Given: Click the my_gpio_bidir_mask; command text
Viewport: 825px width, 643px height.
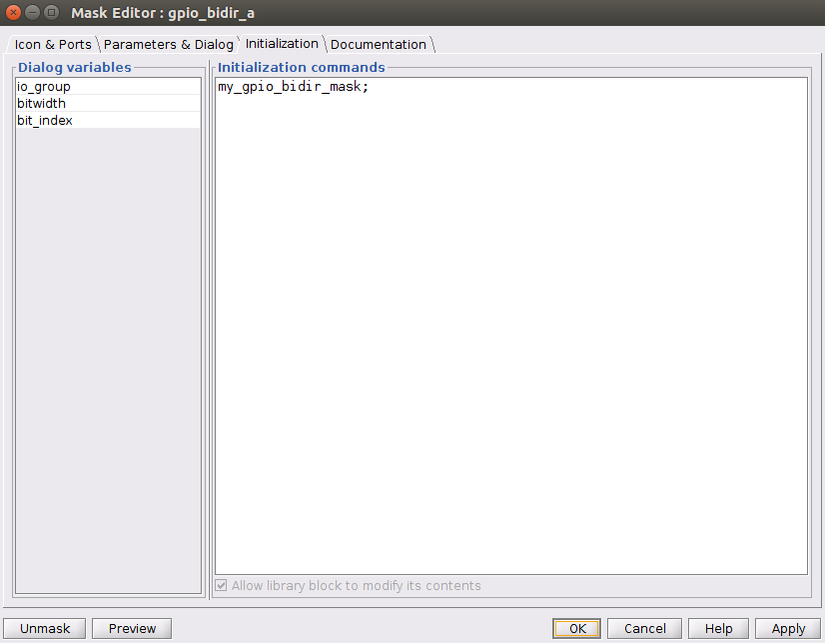Looking at the screenshot, I should (293, 87).
